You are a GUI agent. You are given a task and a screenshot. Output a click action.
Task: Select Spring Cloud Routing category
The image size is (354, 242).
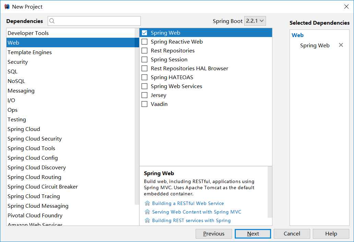[x=71, y=177]
